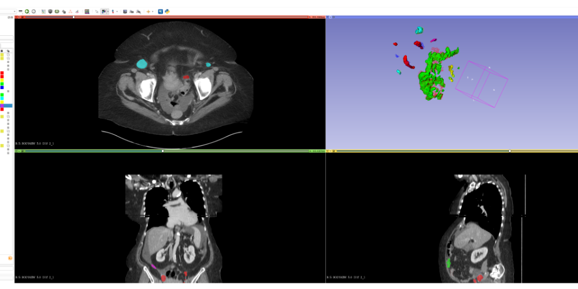
Task: Click the screenshot capture icon
Action: 125,12
